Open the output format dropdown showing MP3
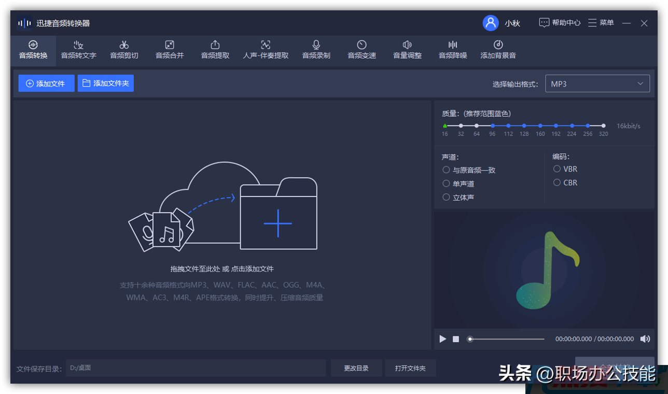 597,83
